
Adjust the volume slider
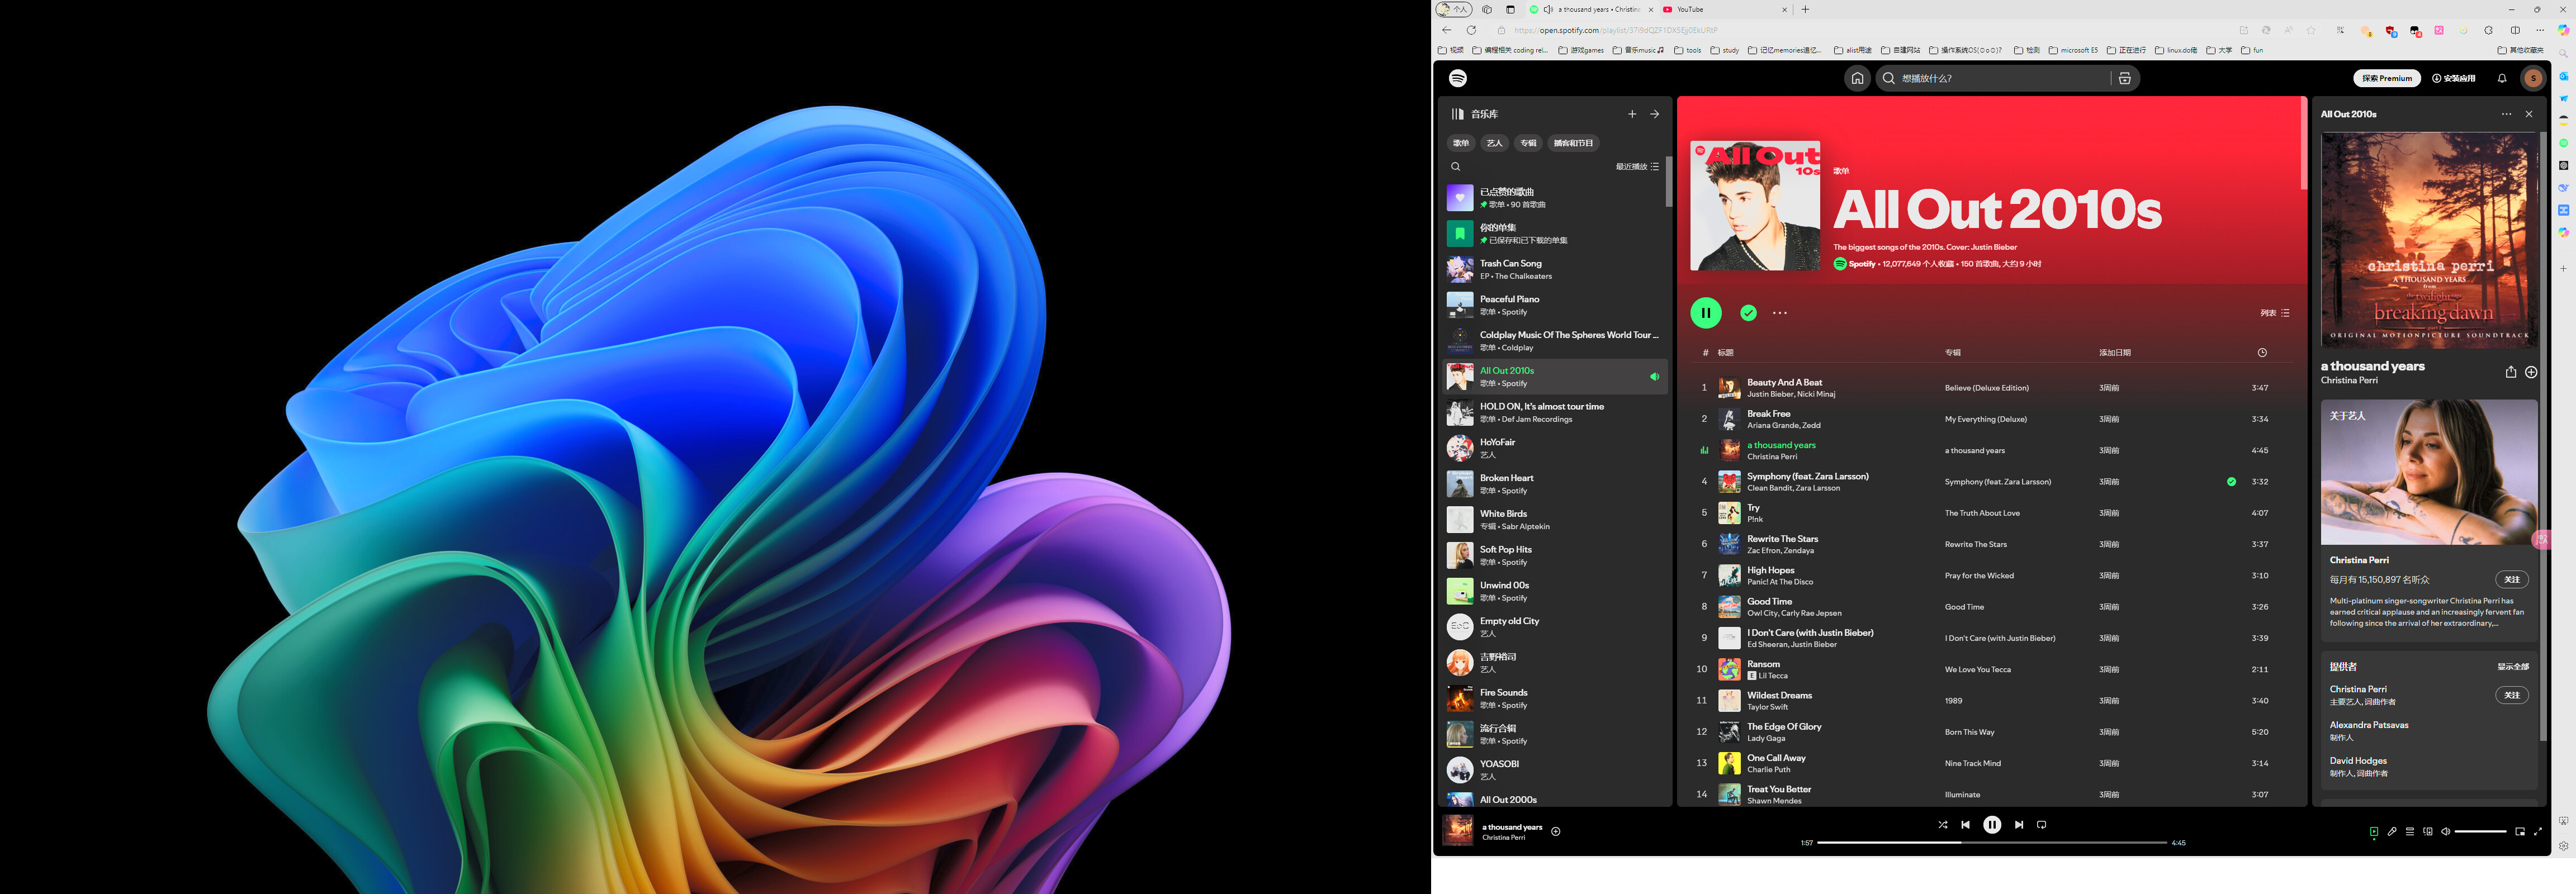click(2480, 832)
